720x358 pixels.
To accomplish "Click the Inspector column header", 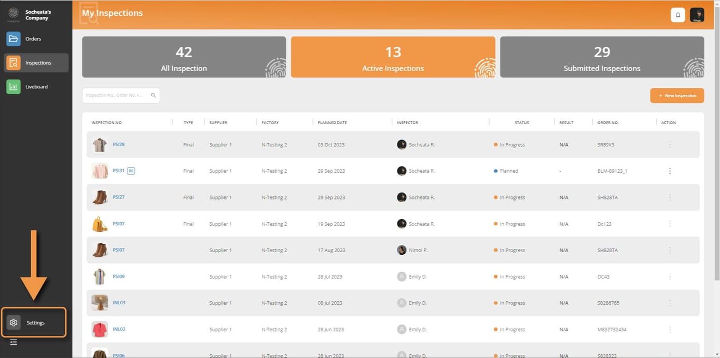I will [407, 123].
